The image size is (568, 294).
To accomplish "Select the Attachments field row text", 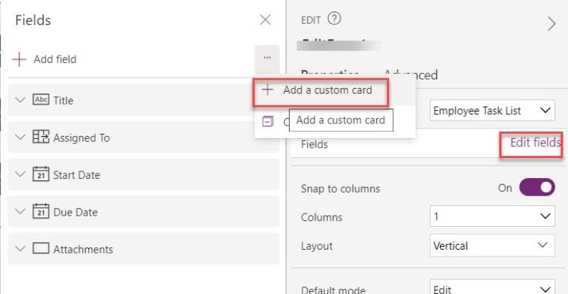I will click(x=84, y=250).
